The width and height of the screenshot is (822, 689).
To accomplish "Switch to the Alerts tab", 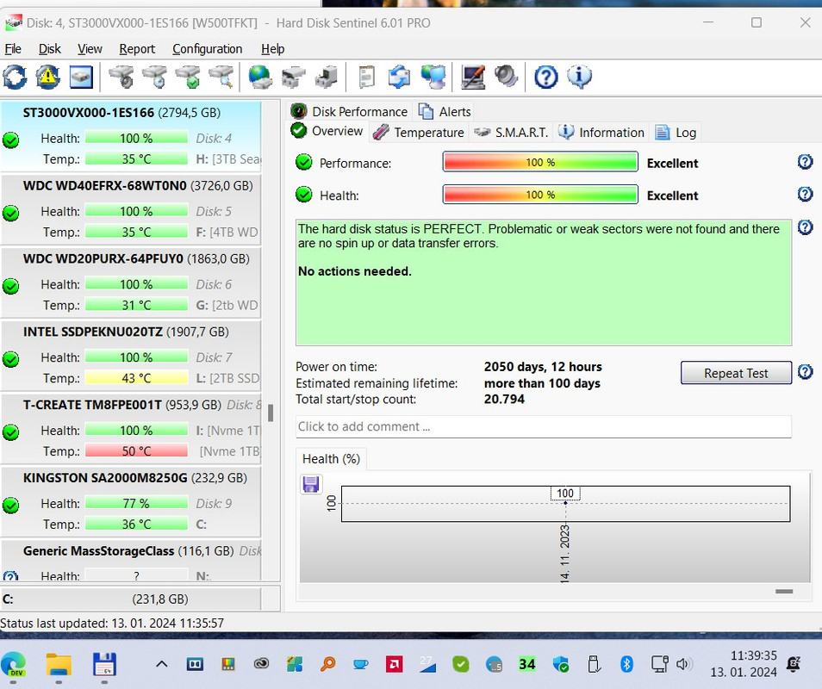I will click(445, 112).
